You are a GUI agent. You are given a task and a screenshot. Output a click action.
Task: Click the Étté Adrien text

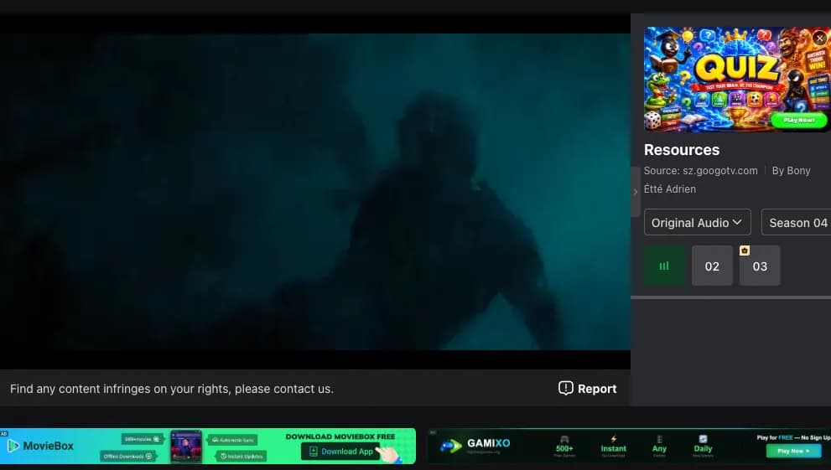[x=670, y=189]
